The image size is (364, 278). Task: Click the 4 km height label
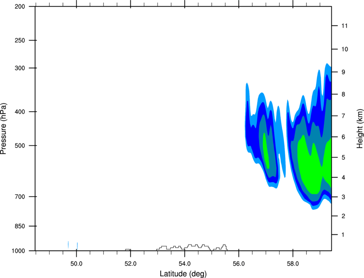pyautogui.click(x=343, y=177)
